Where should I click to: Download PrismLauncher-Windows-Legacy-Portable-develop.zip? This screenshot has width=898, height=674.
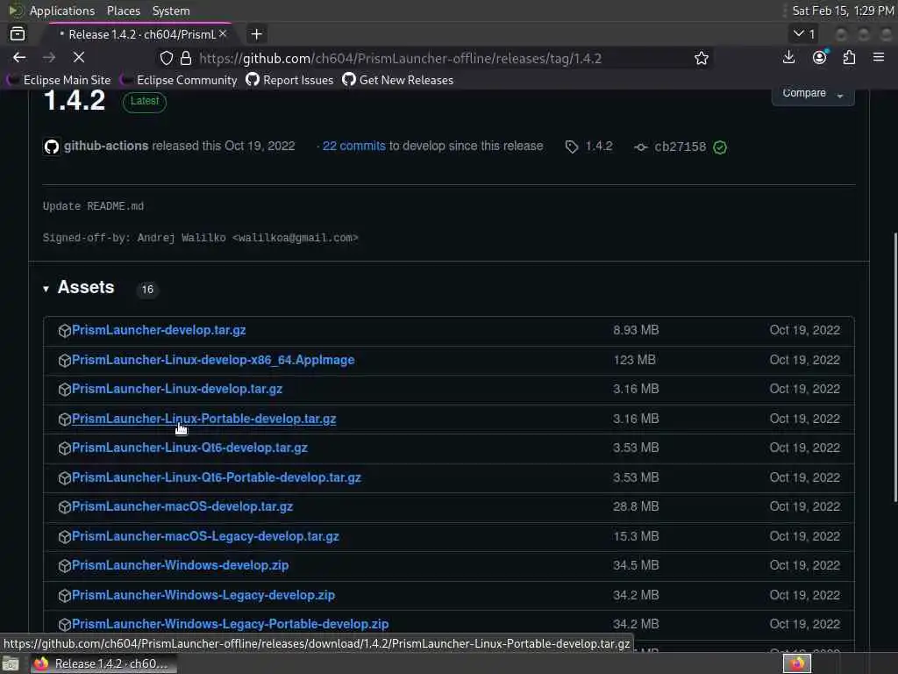[x=231, y=624]
